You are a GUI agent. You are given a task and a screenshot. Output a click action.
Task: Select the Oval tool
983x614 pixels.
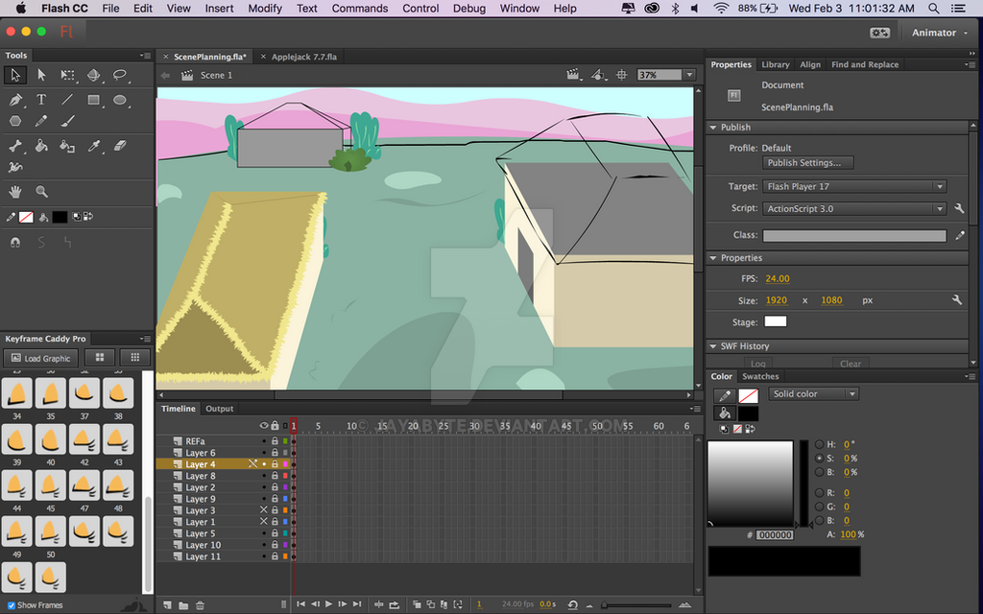tap(120, 100)
